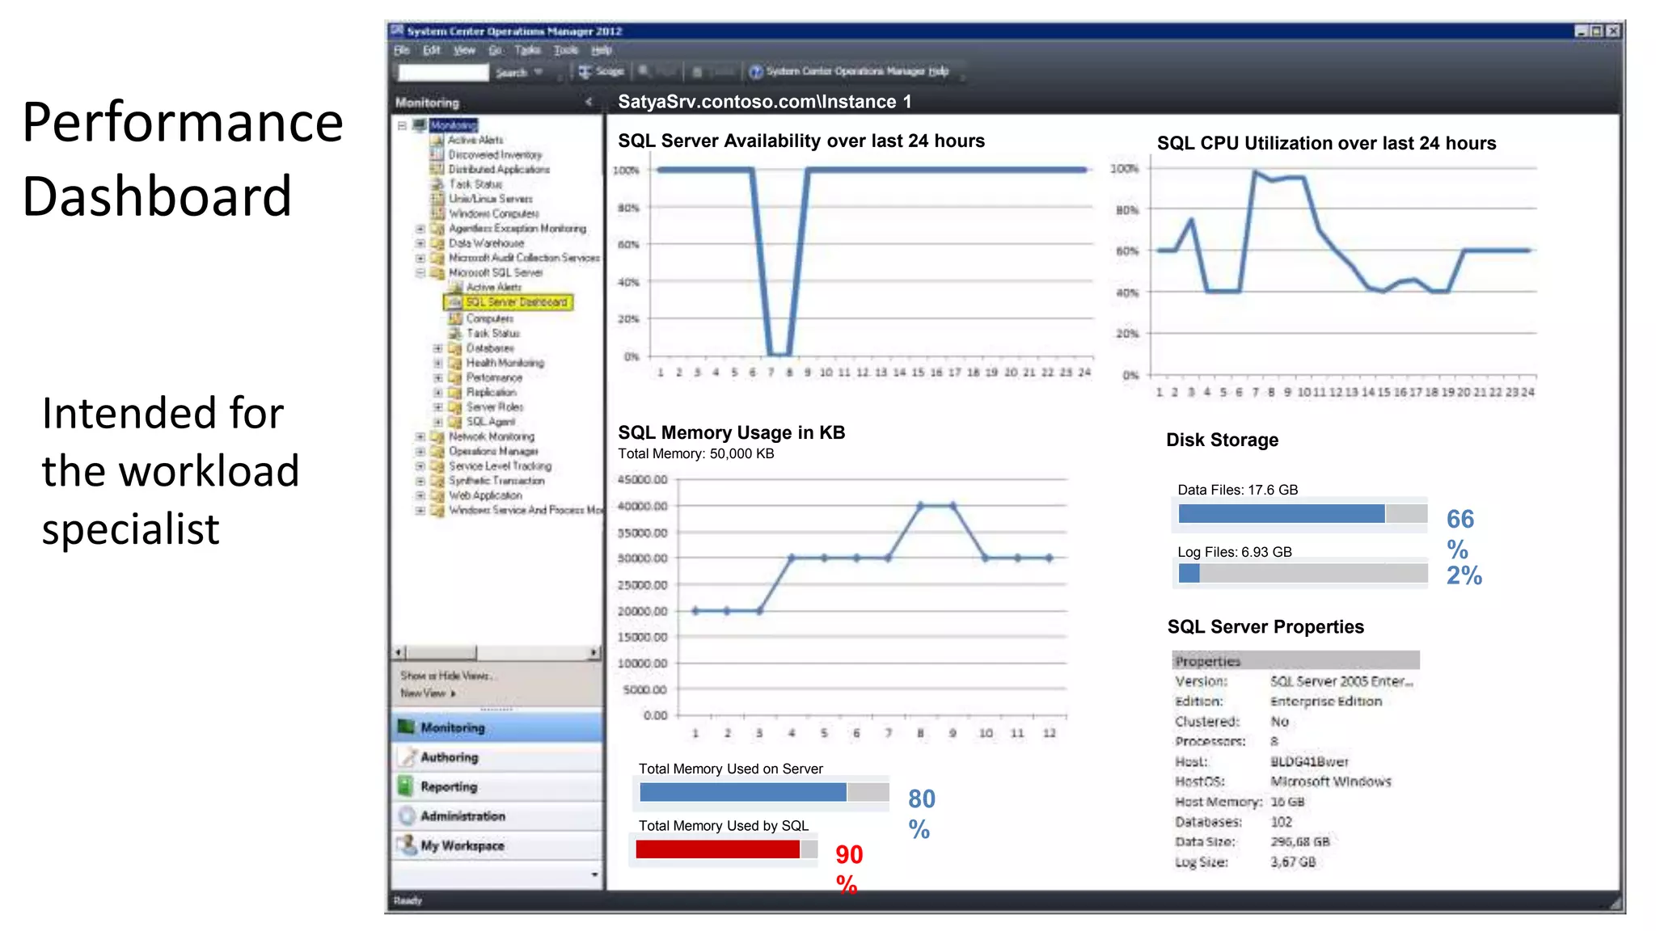Viewport: 1656px width, 931px height.
Task: Open the Help menu
Action: coord(602,50)
